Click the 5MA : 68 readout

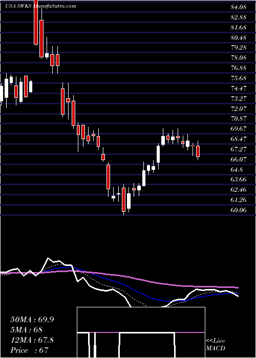point(26,330)
